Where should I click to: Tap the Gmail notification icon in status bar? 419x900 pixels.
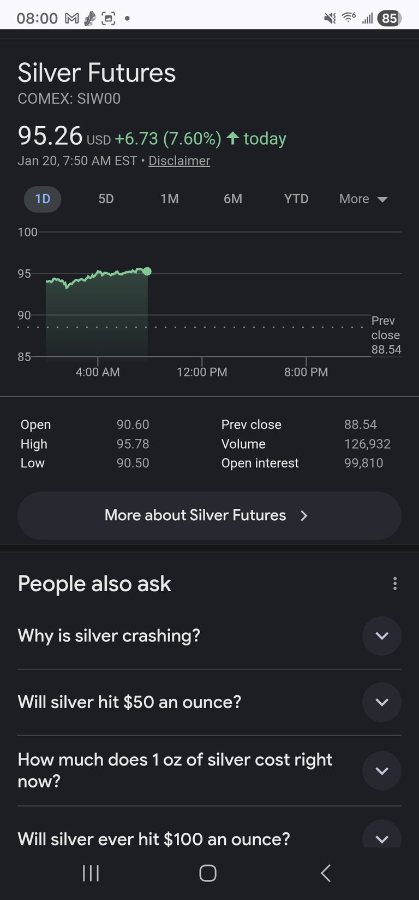point(71,19)
